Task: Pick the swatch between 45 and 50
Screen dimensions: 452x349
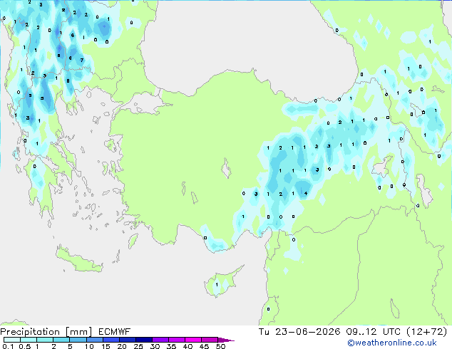Action: (x=210, y=340)
